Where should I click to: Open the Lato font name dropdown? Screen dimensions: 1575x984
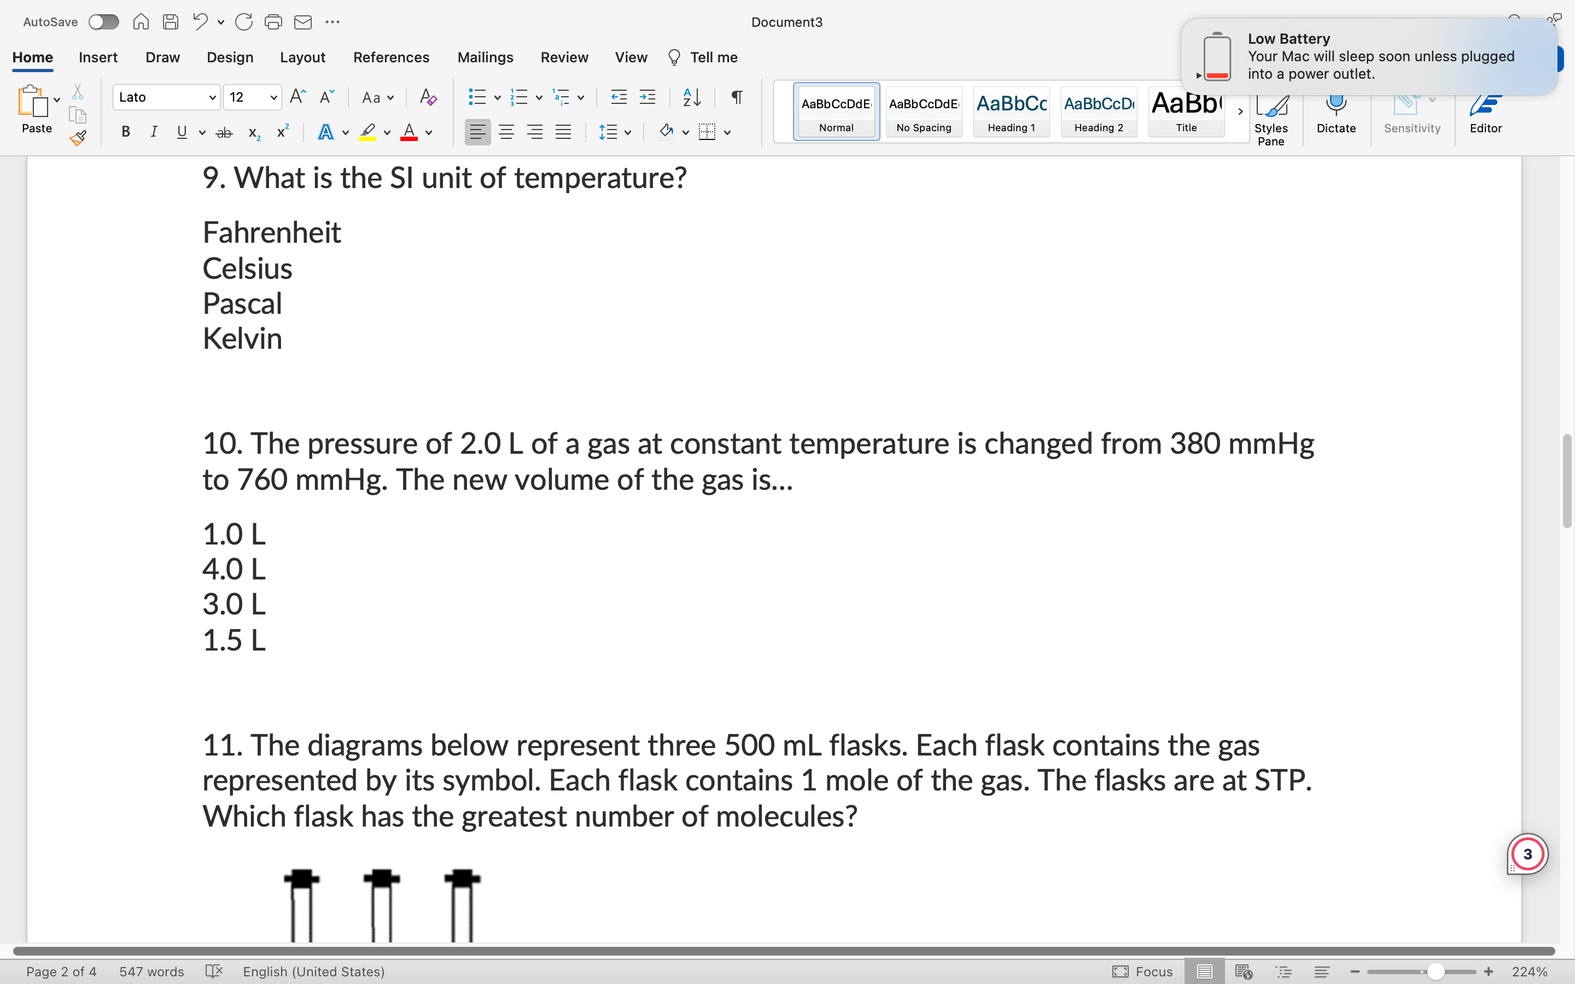click(212, 98)
